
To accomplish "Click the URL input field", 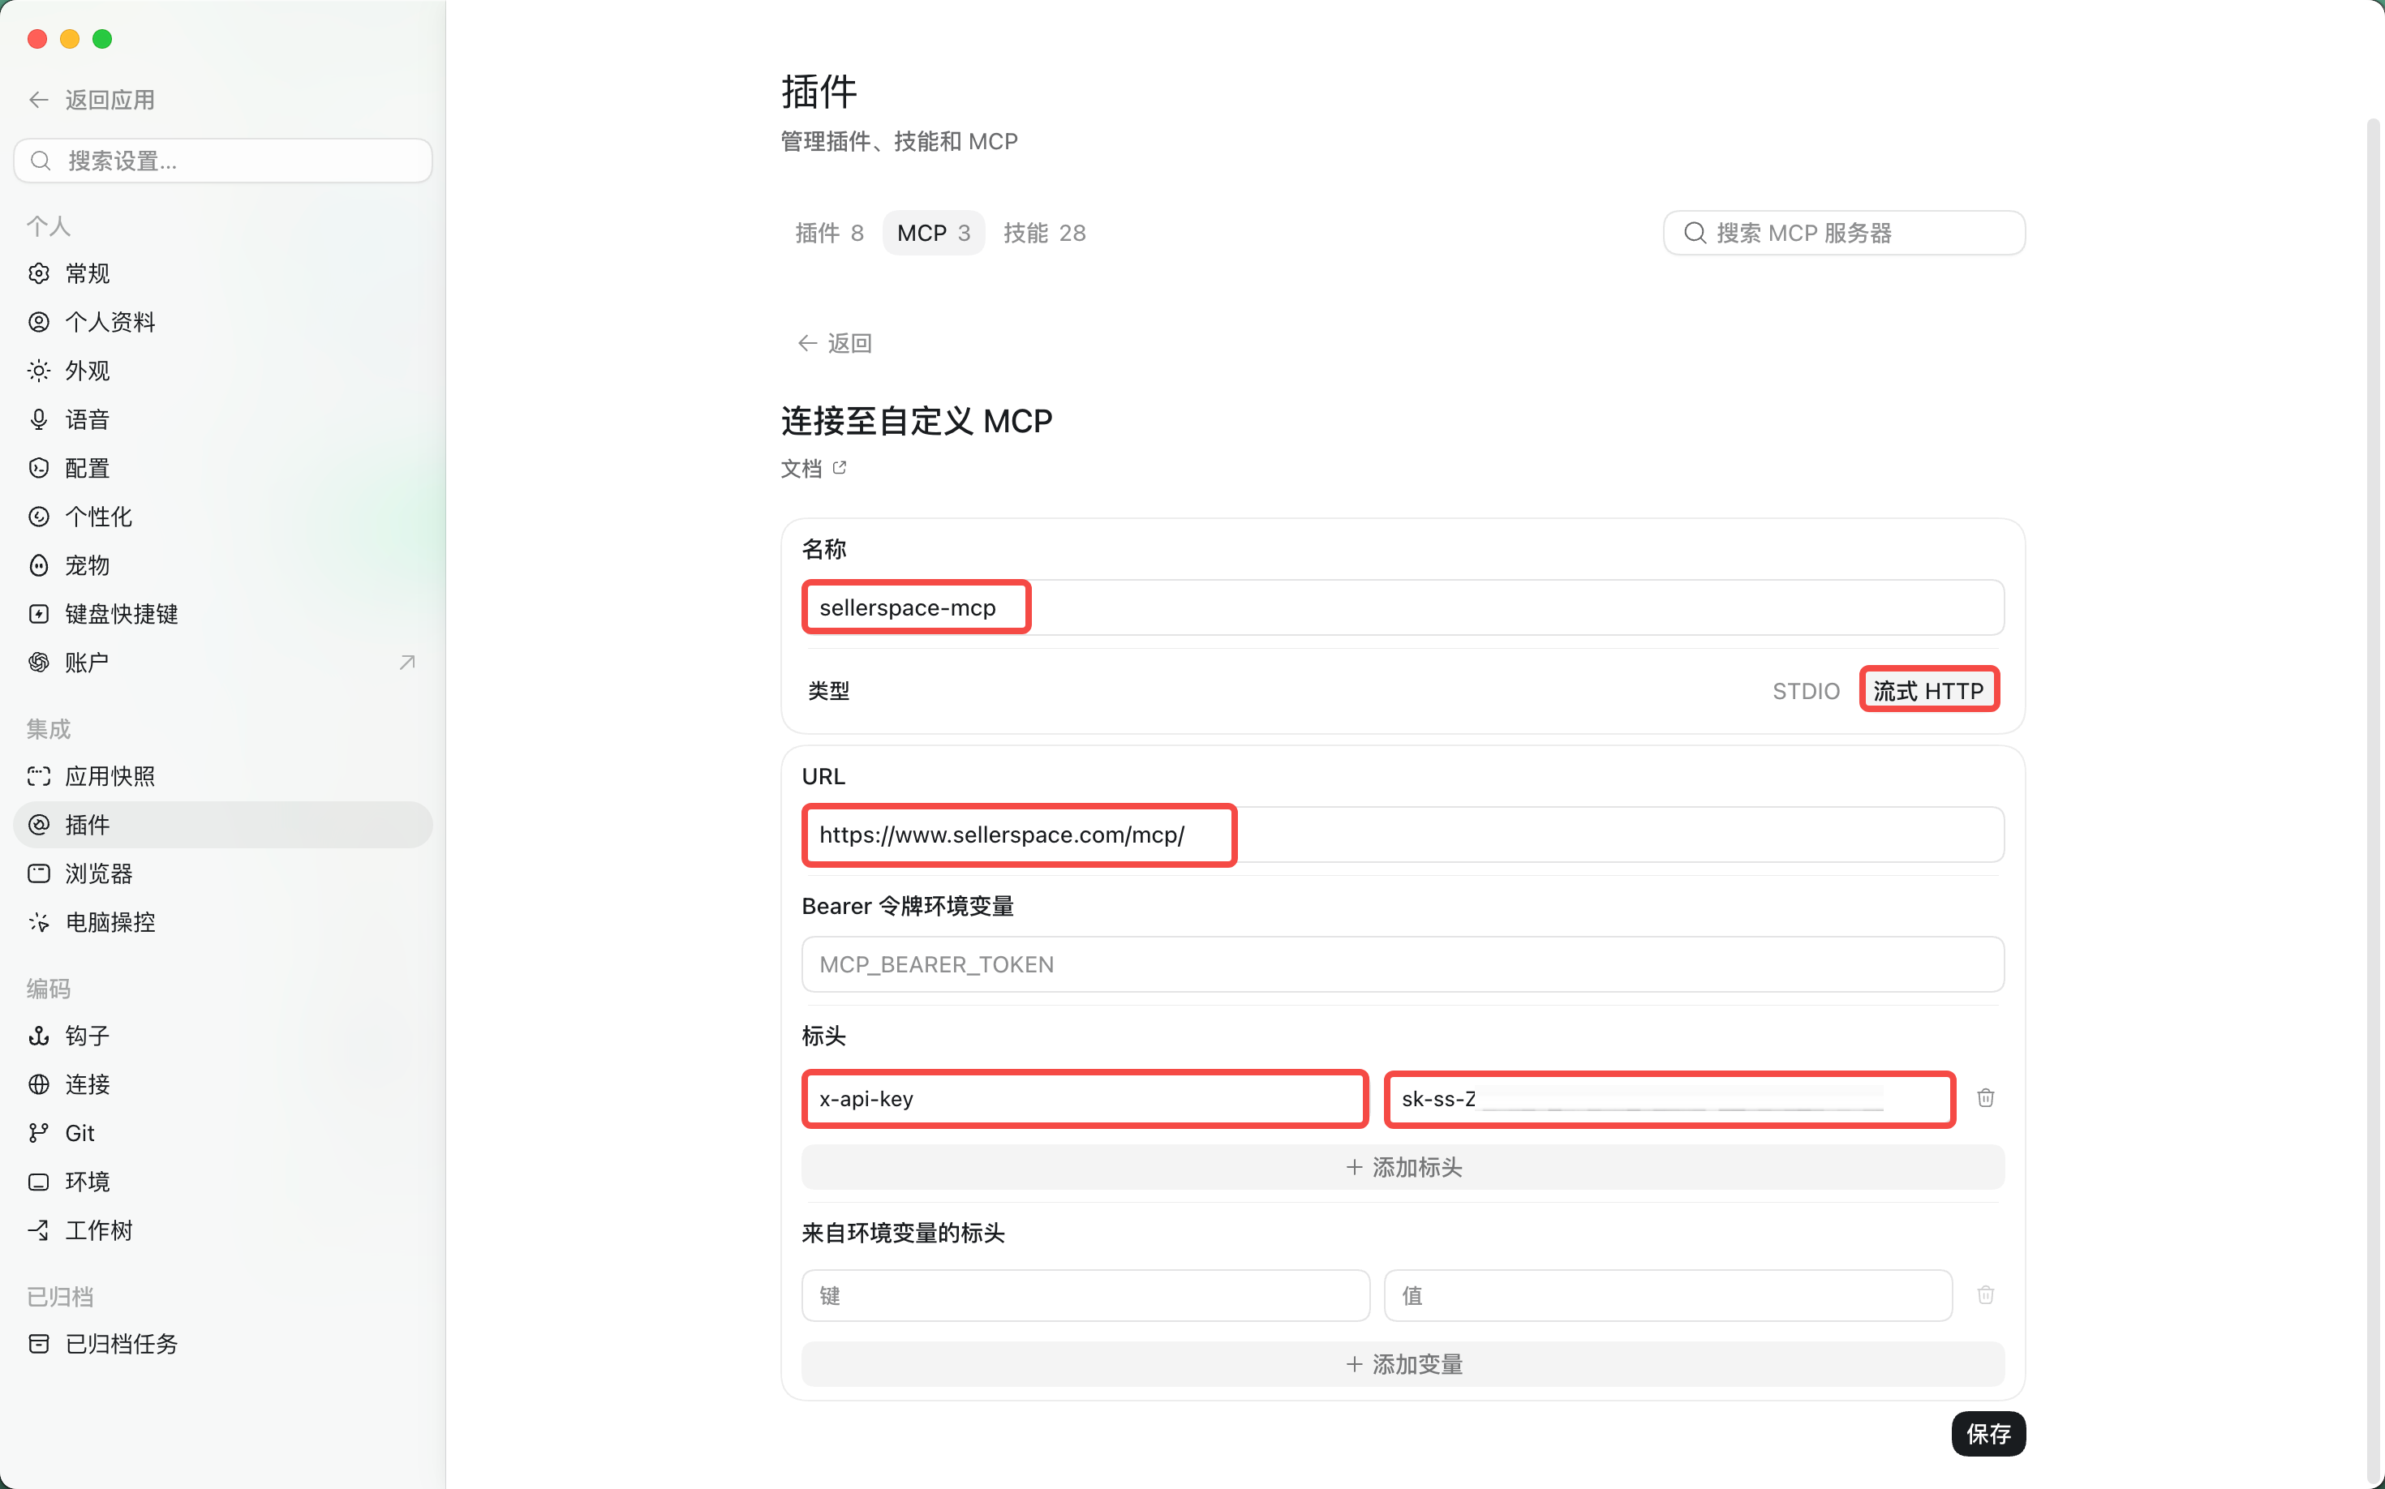I will click(1403, 835).
